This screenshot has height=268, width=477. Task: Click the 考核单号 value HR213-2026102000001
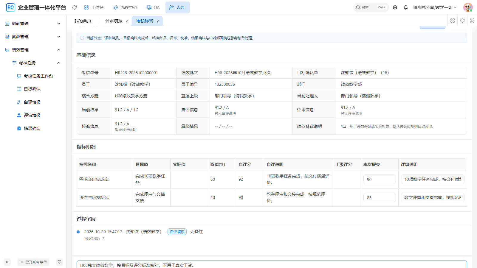pos(136,73)
